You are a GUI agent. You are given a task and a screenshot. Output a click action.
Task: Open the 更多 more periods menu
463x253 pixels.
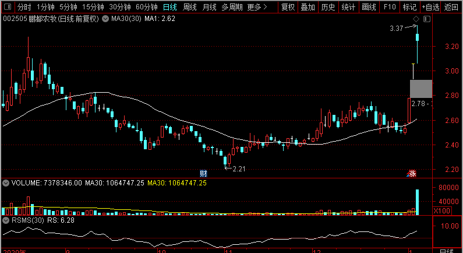click(256, 8)
